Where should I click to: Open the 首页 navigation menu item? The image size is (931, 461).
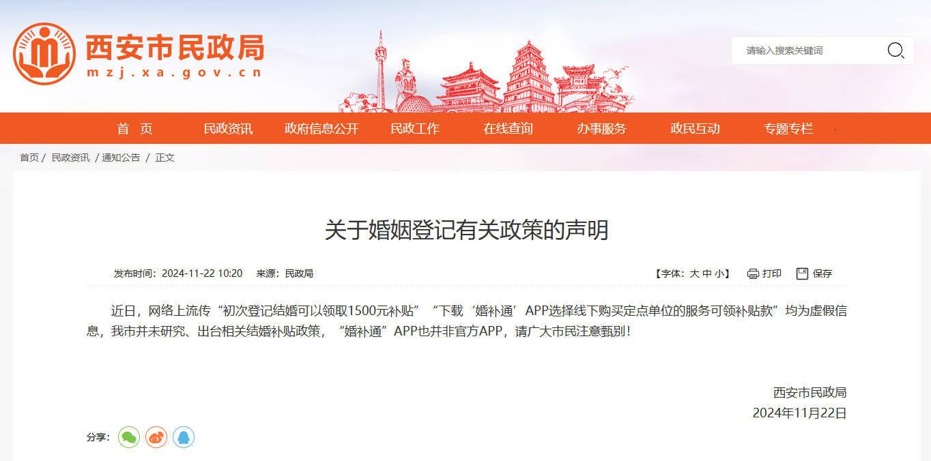[x=134, y=128]
